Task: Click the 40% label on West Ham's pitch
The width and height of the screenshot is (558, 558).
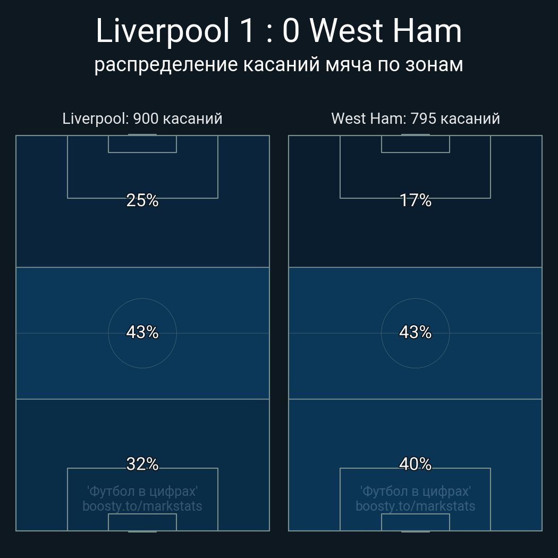Action: click(416, 464)
